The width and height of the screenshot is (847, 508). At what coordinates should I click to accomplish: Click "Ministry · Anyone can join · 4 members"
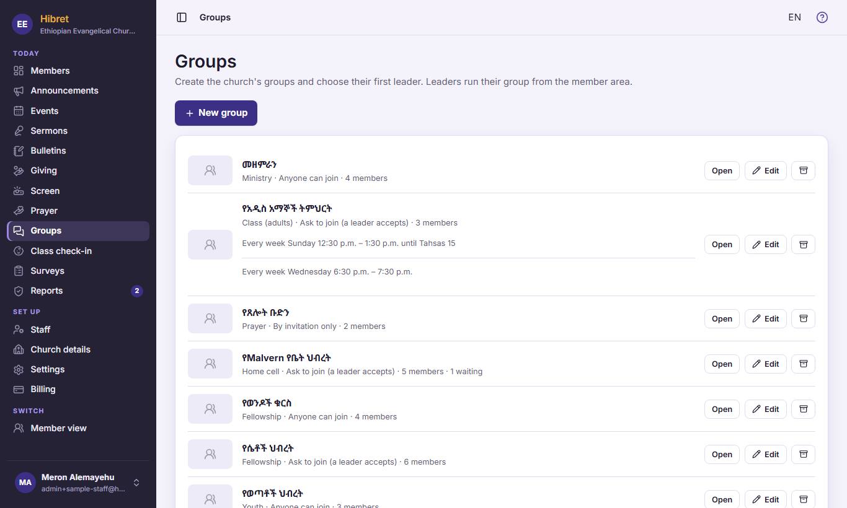click(315, 178)
